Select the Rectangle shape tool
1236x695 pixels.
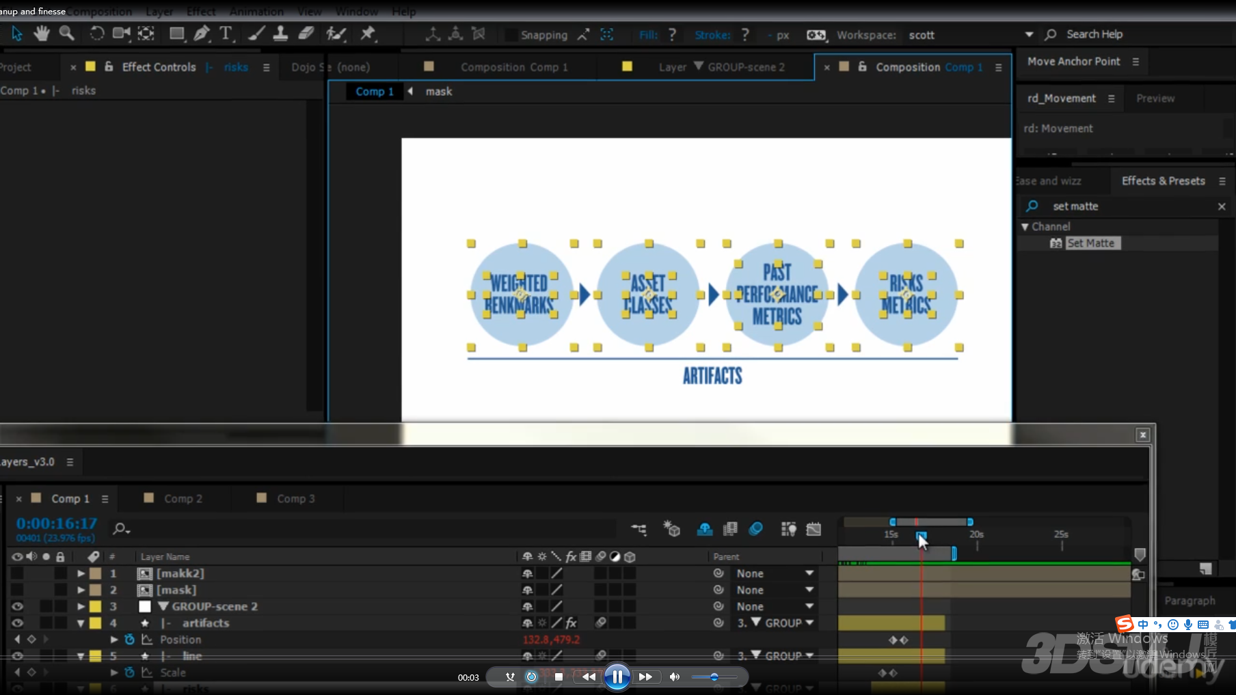point(176,33)
